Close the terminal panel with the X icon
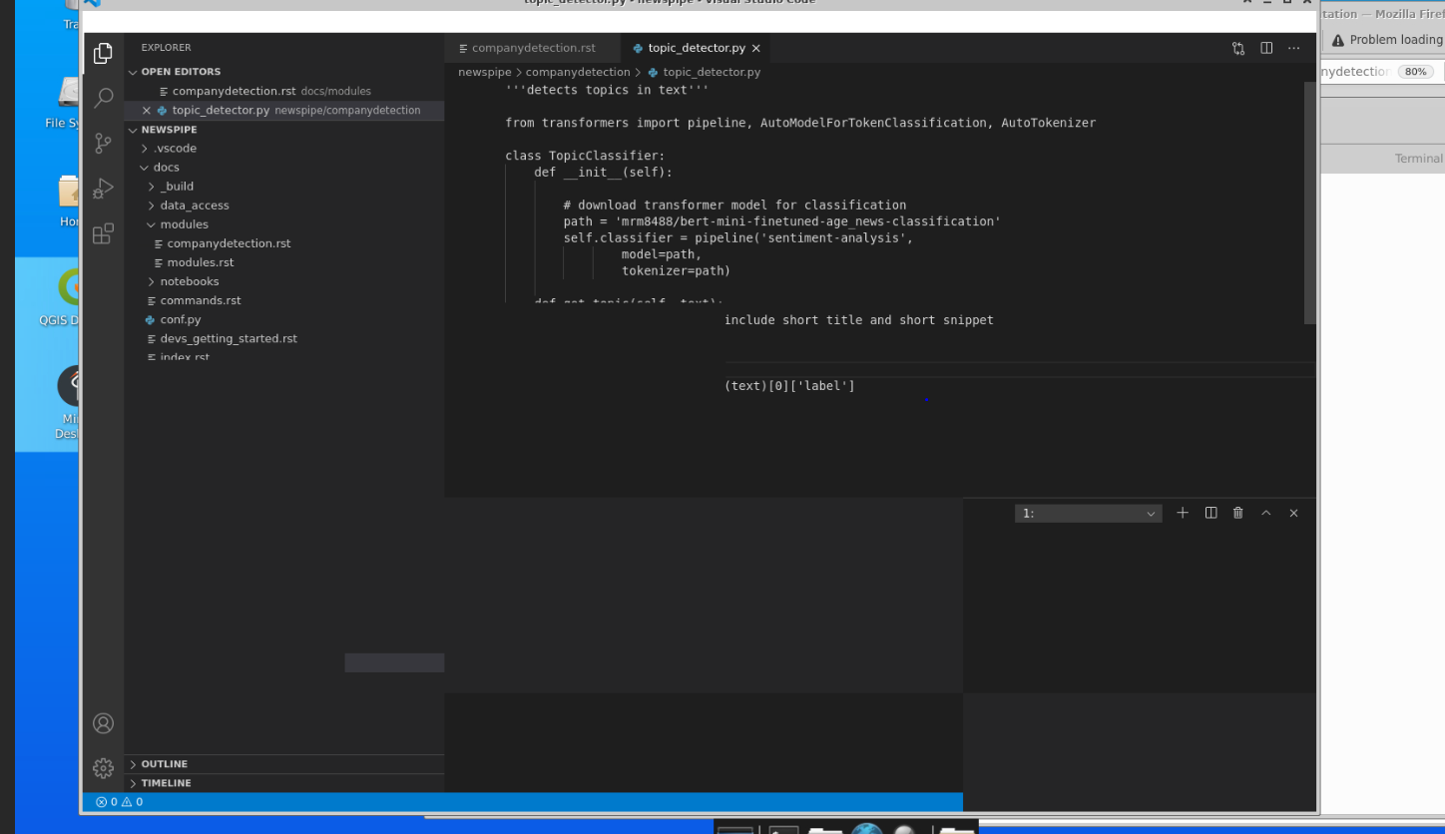 [1294, 513]
